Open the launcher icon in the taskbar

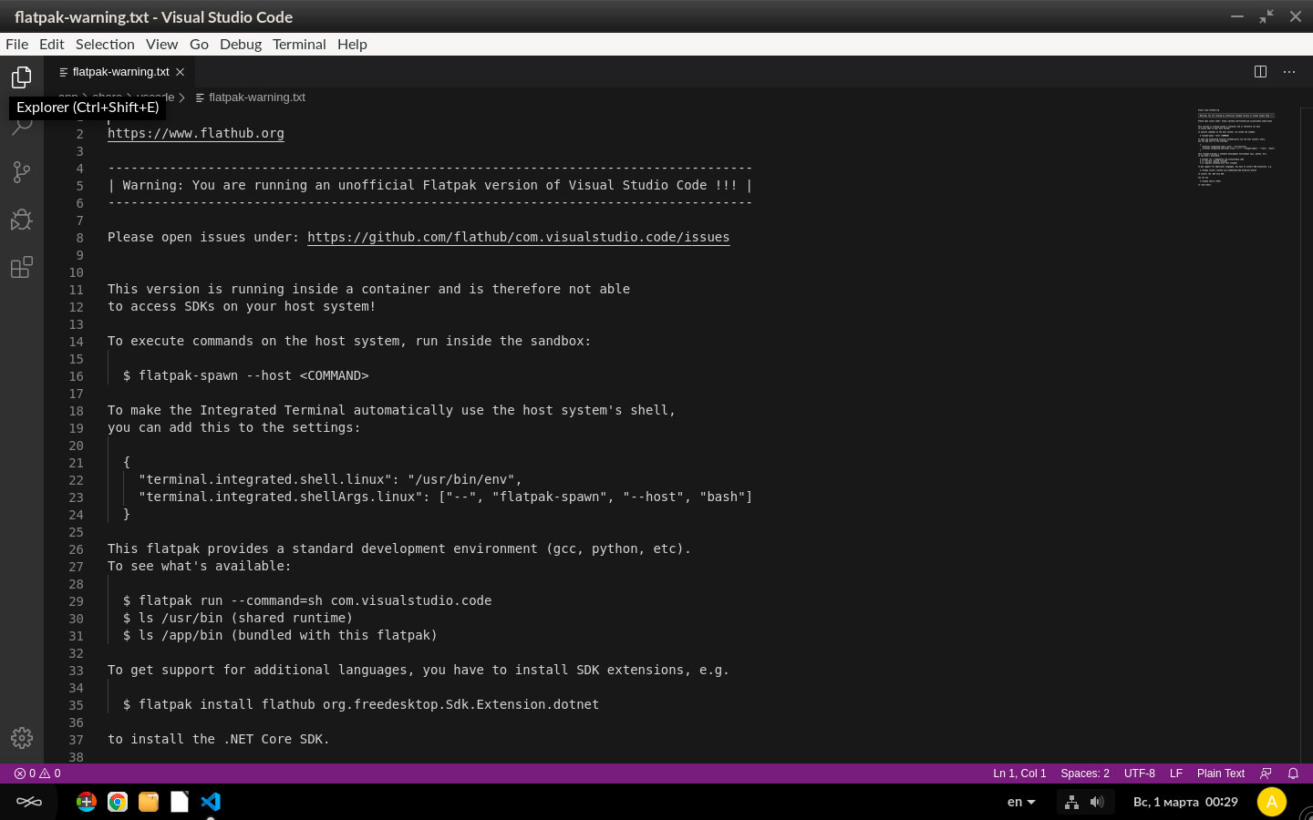pyautogui.click(x=29, y=802)
